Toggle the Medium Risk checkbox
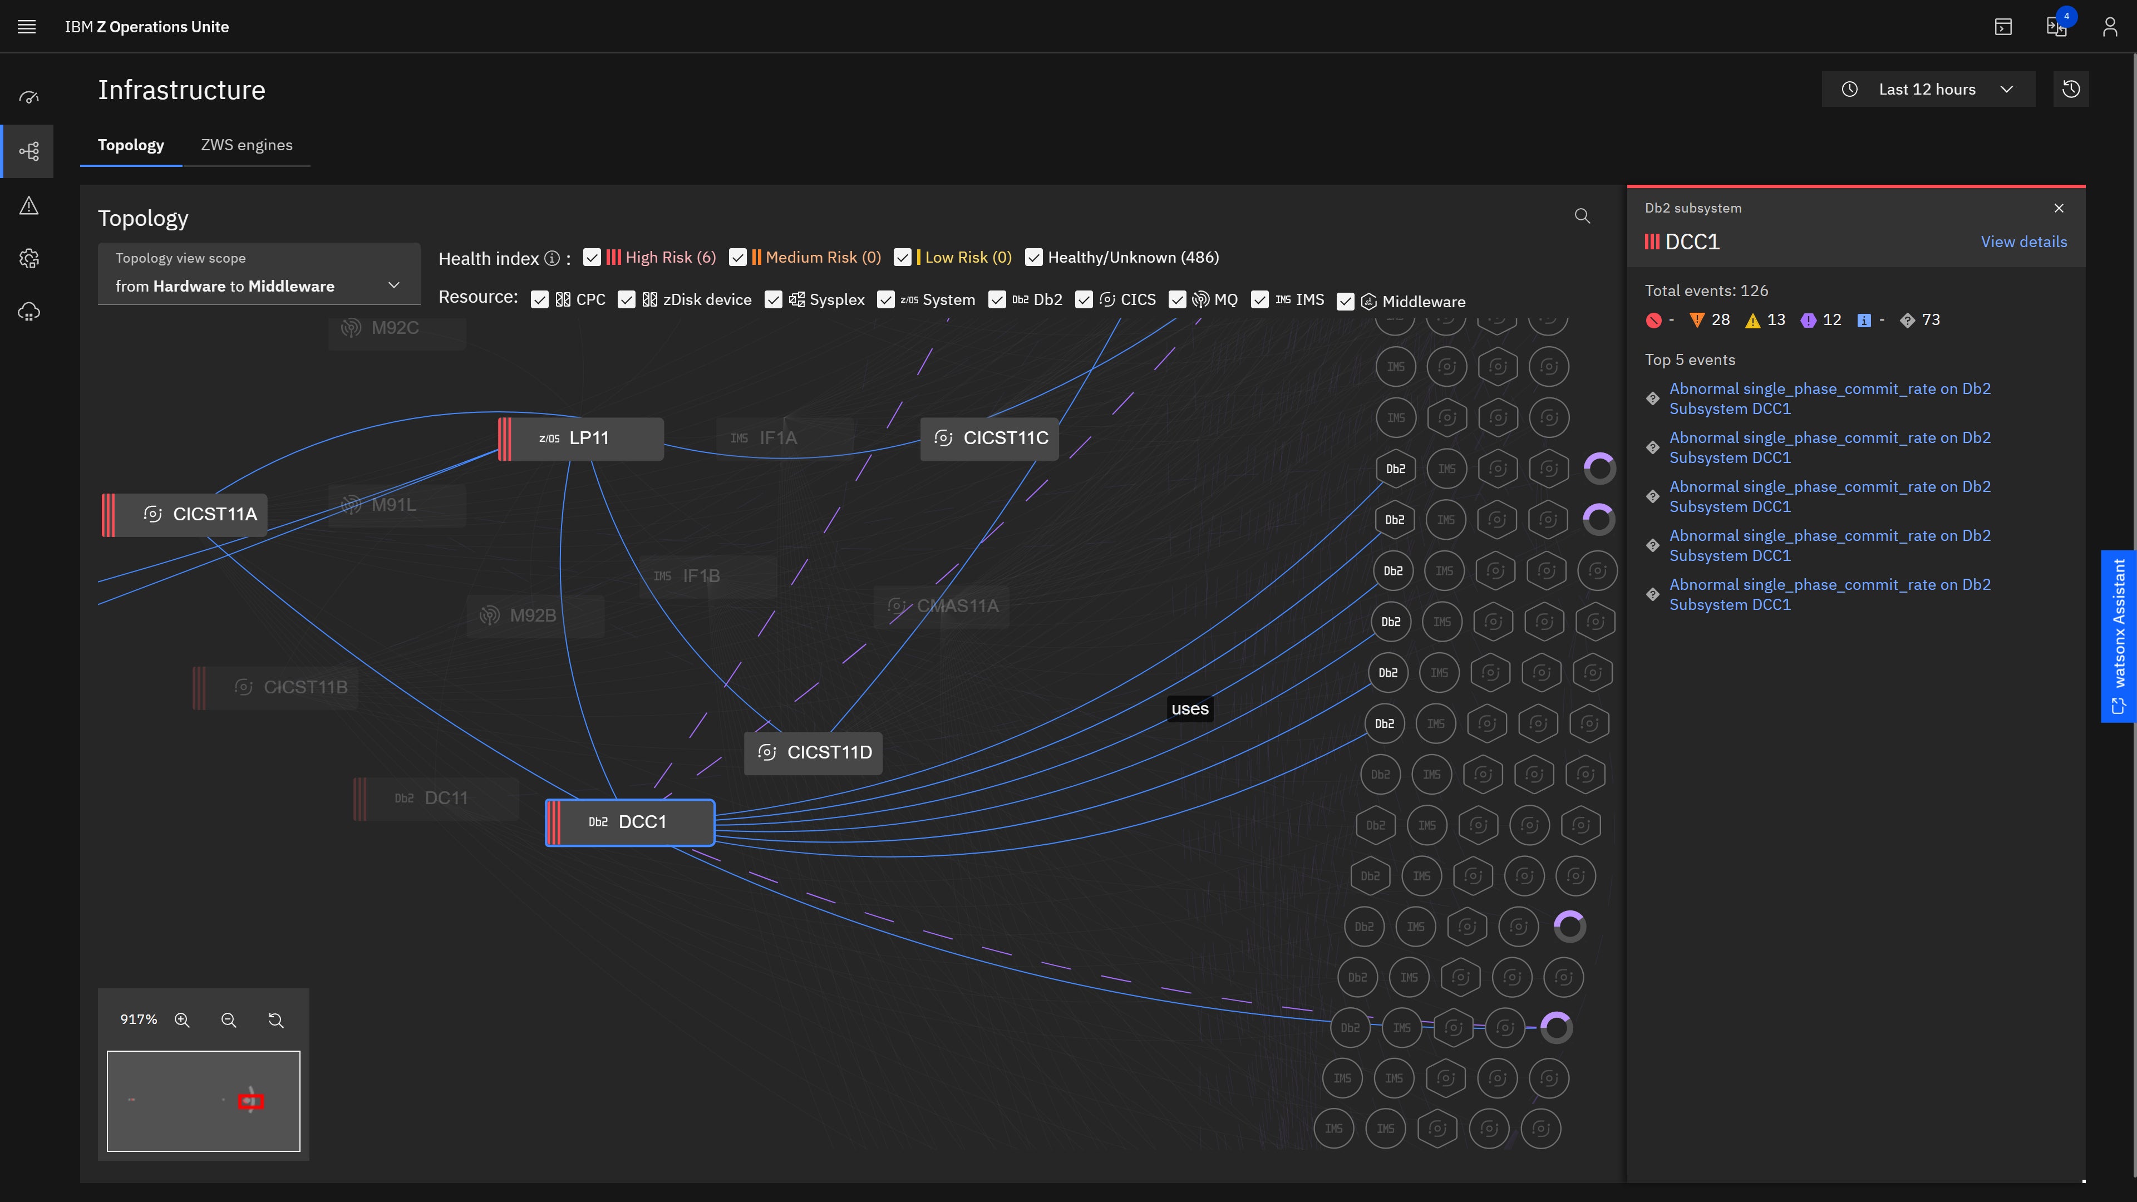The image size is (2137, 1202). 737,257
